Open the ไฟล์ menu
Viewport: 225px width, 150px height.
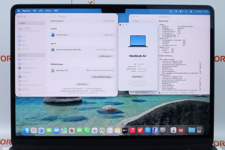[x=34, y=11]
